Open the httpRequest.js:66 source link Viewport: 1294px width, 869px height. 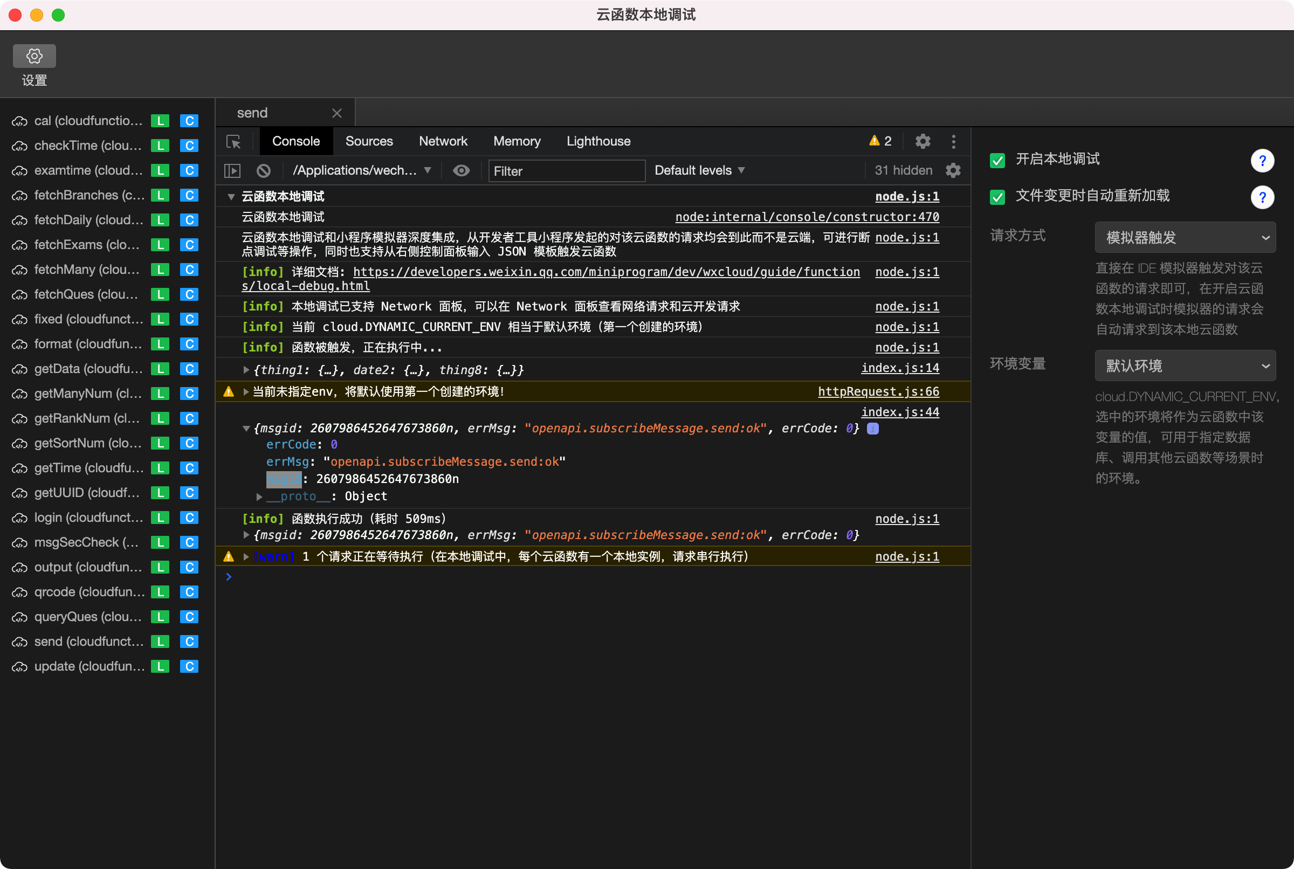coord(878,392)
